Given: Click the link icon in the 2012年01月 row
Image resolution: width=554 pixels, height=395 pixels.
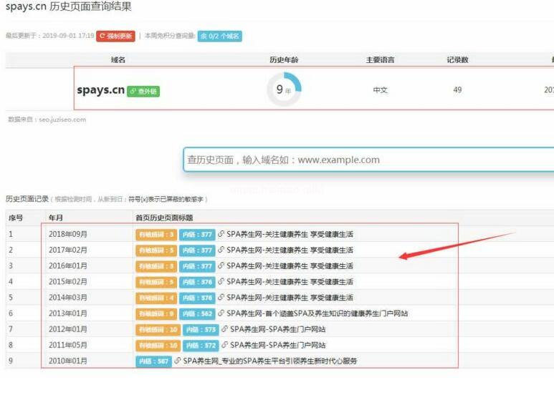Looking at the screenshot, I should 224,329.
